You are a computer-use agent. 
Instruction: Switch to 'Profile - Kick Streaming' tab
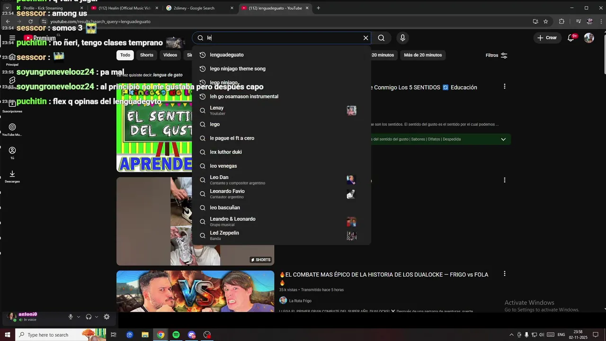pyautogui.click(x=50, y=8)
